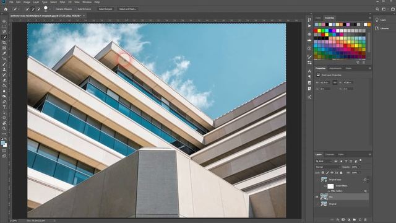Hide the Sky layer eye icon

coord(317,197)
